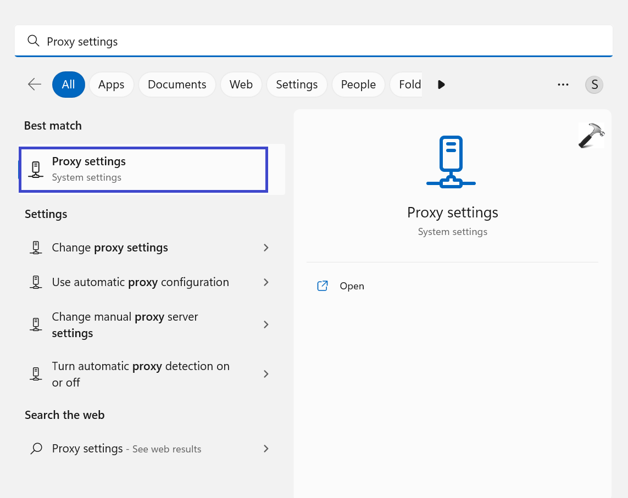628x498 pixels.
Task: Click the hammer logo icon
Action: coord(591,135)
